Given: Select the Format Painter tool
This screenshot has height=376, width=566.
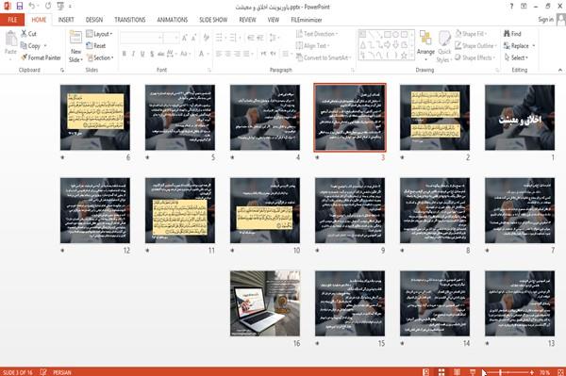Looking at the screenshot, I should (x=41, y=57).
